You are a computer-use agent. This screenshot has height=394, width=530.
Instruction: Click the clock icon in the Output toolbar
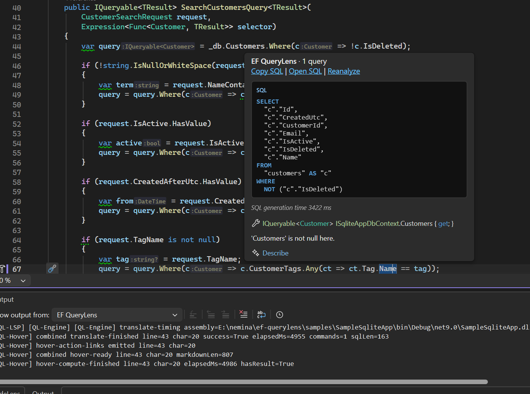click(x=280, y=315)
